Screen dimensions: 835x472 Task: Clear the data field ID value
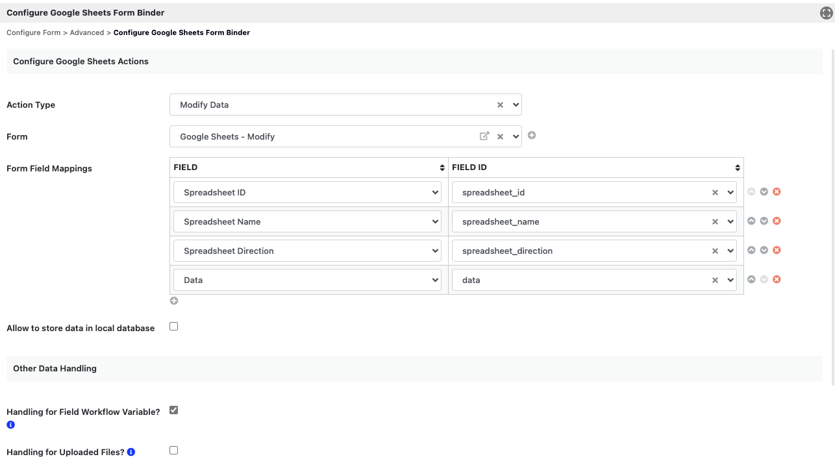(x=715, y=280)
